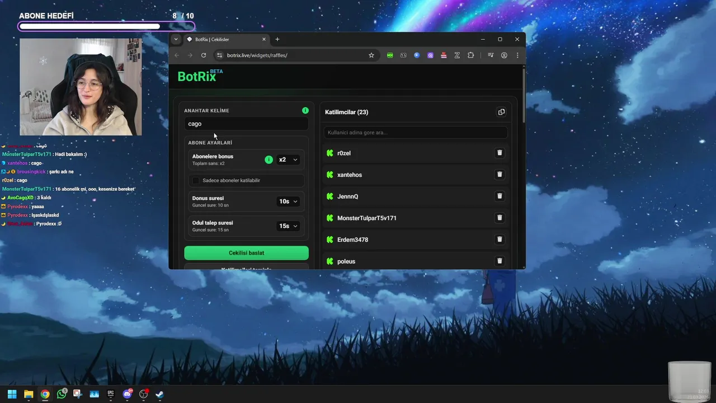Image resolution: width=716 pixels, height=403 pixels.
Task: Copy the Katilimcilar participant list
Action: coord(501,112)
